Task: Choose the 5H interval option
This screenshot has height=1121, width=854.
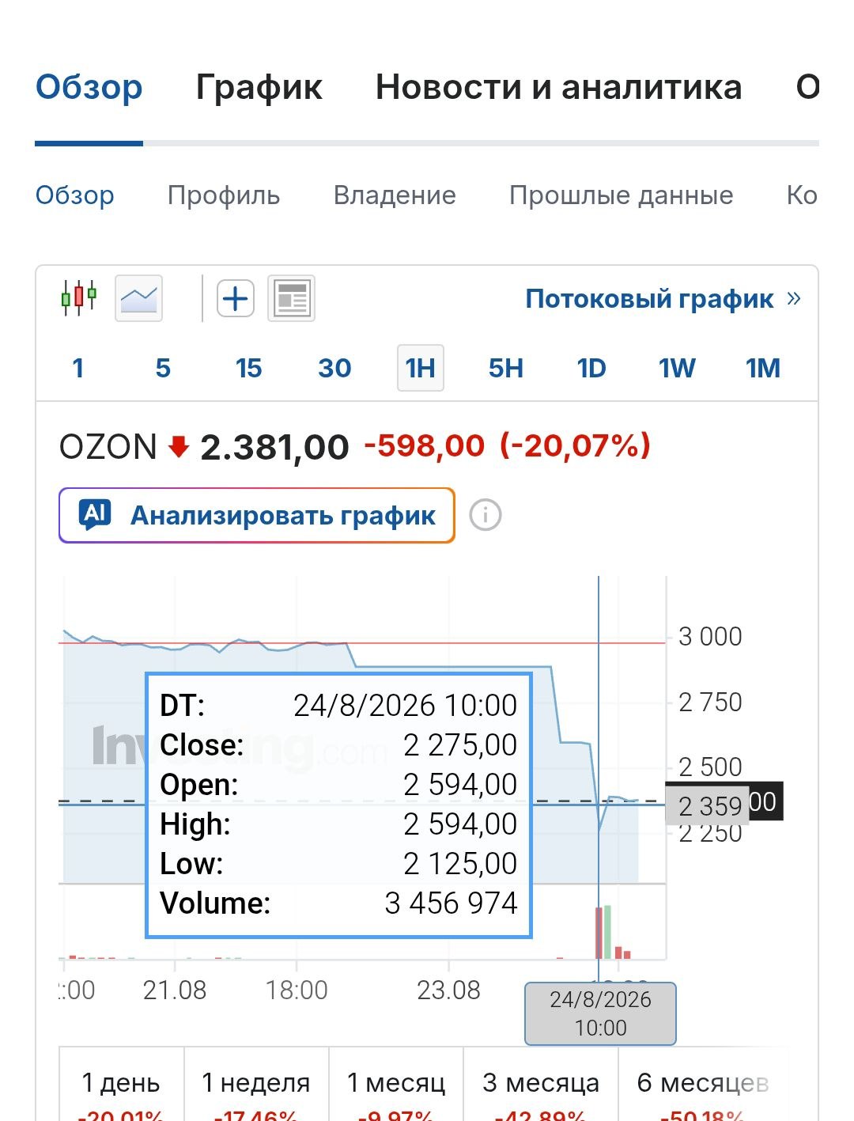Action: [x=505, y=368]
